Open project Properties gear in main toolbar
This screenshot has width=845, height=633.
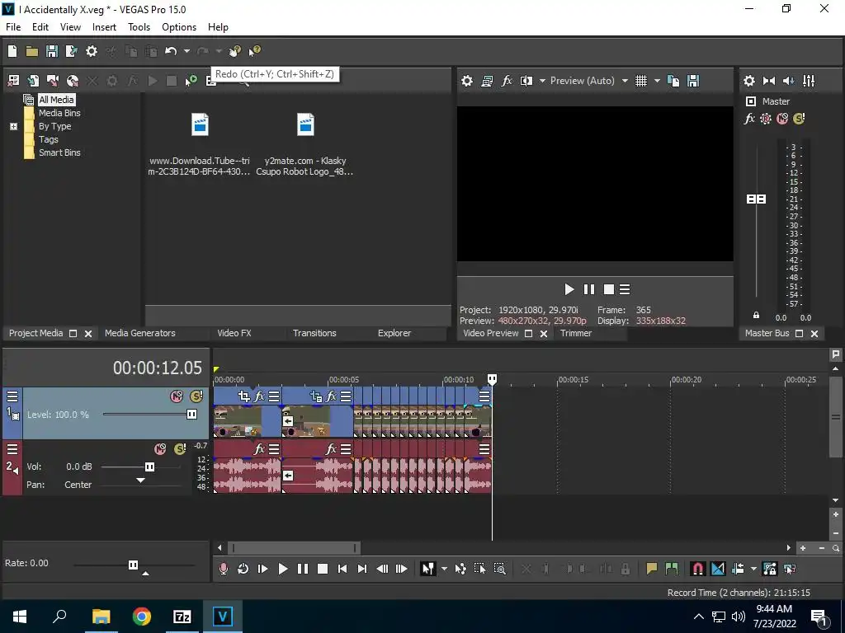click(x=92, y=51)
